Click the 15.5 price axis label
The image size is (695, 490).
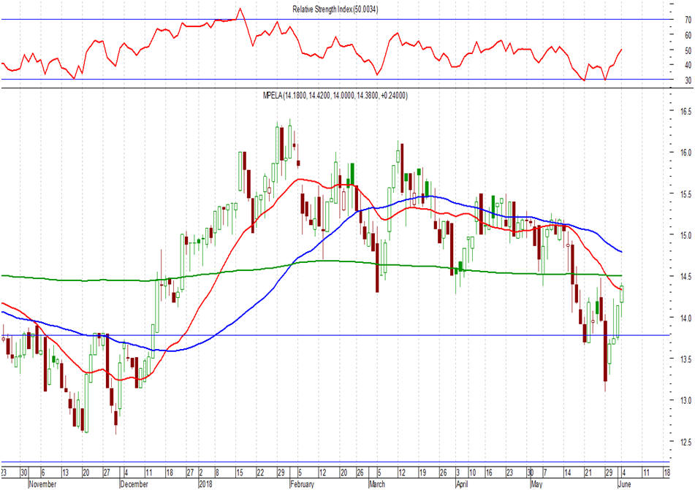pos(685,194)
